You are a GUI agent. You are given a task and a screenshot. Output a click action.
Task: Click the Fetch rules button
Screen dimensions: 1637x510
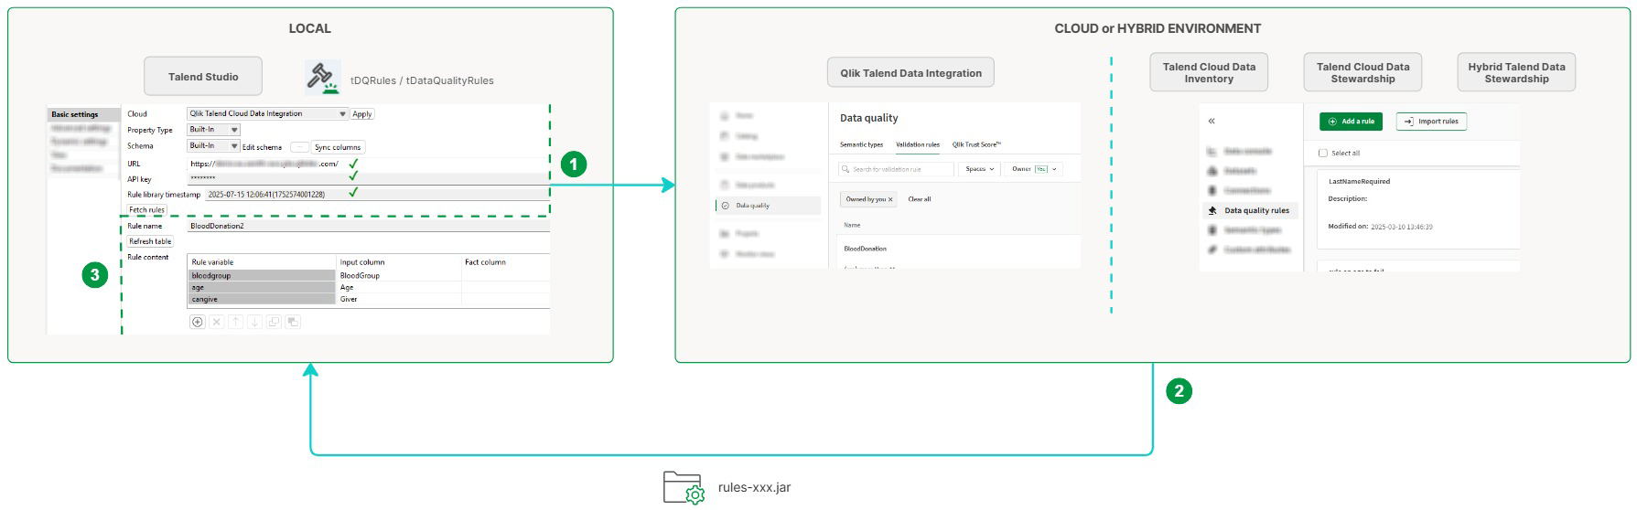pos(146,210)
